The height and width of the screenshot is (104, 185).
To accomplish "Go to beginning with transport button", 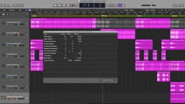I will [64, 5].
